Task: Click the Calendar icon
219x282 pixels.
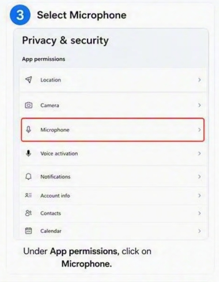Action: pyautogui.click(x=28, y=231)
